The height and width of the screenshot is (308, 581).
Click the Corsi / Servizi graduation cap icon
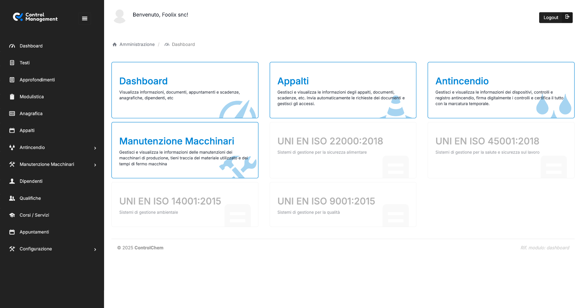12,215
